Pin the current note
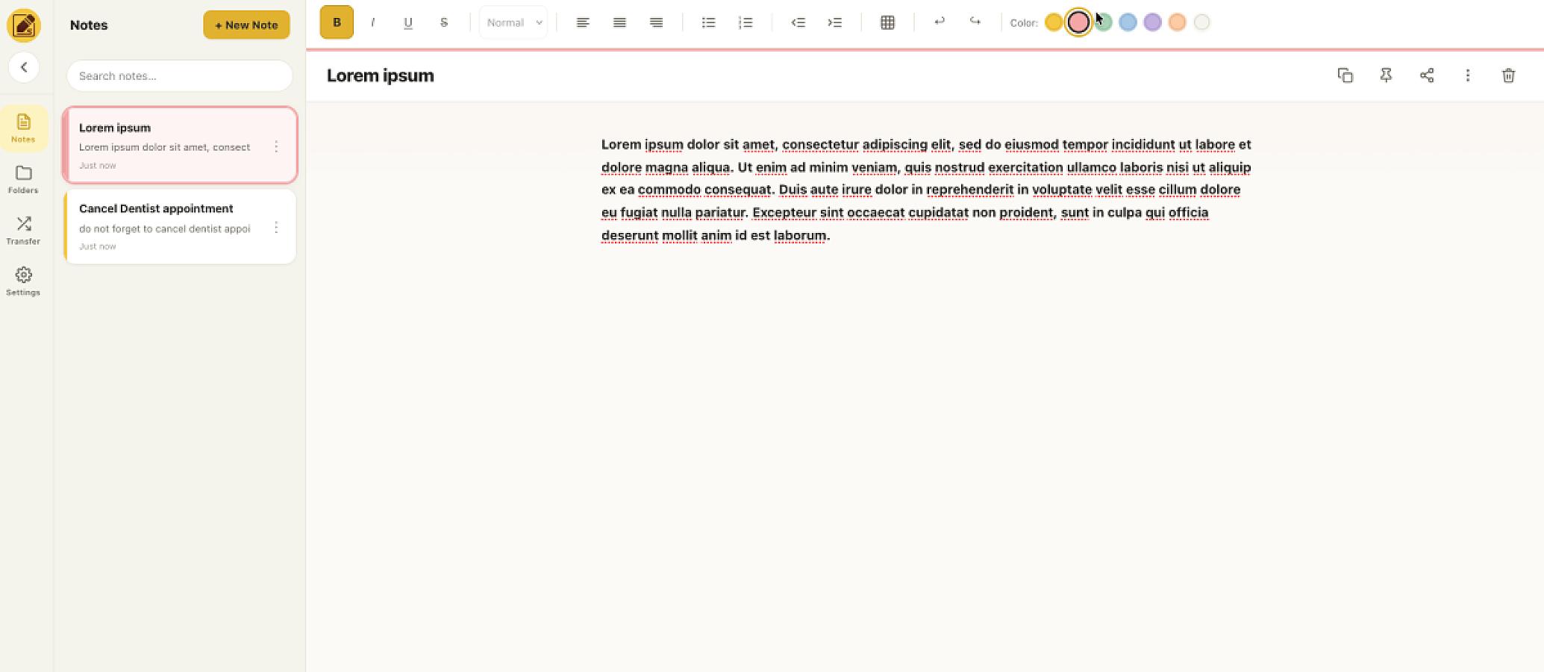The width and height of the screenshot is (1544, 672). (1386, 75)
